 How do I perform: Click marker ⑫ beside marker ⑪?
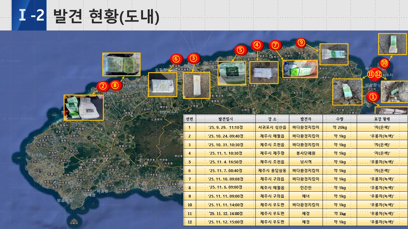[377, 74]
